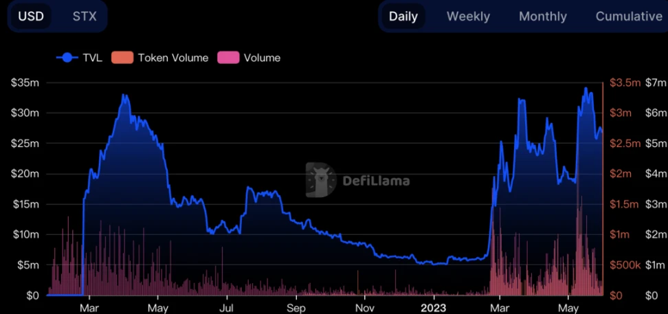Click the DefiLlama logo watermark icon

(x=320, y=180)
